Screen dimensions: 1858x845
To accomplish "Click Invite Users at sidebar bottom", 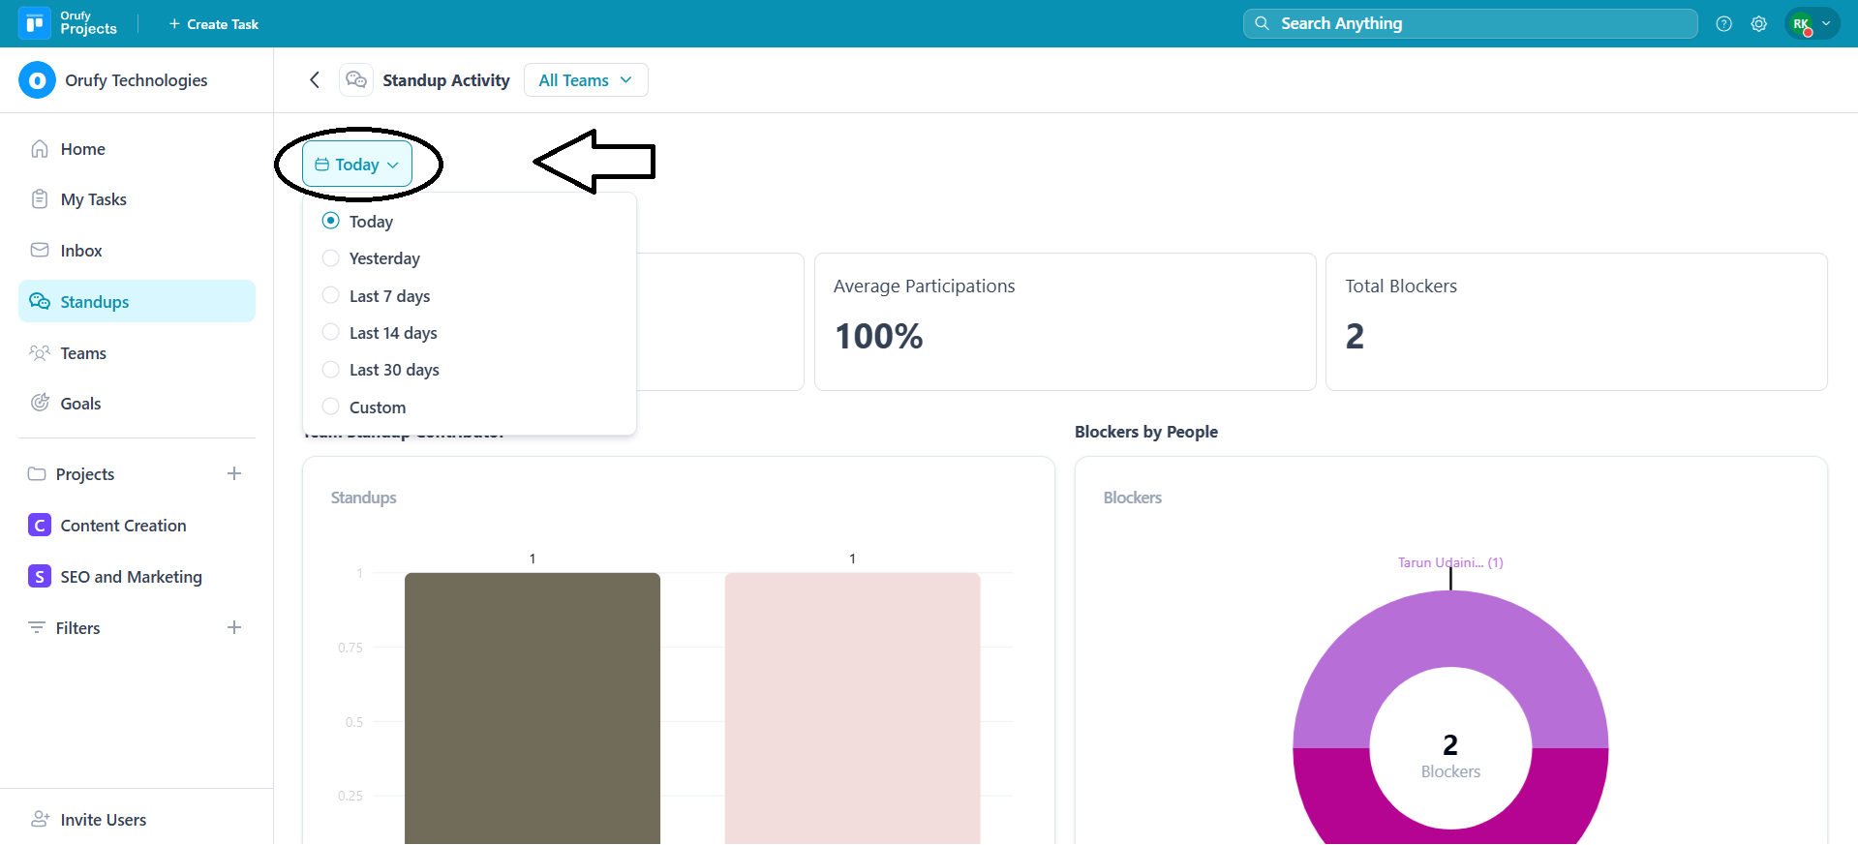I will pos(103,820).
